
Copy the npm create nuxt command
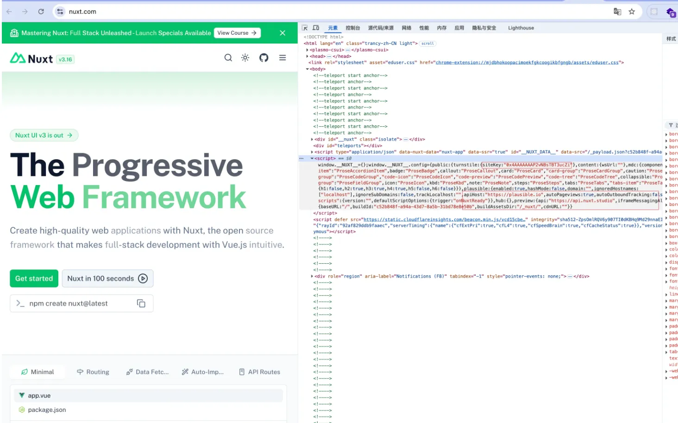coord(141,304)
